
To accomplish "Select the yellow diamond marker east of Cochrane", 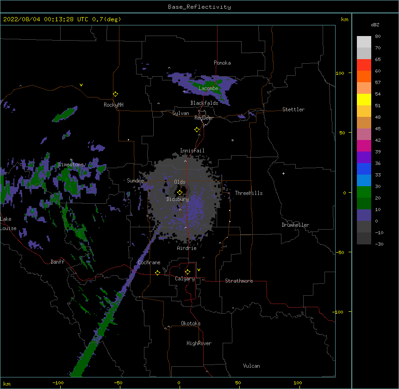I will coord(157,273).
